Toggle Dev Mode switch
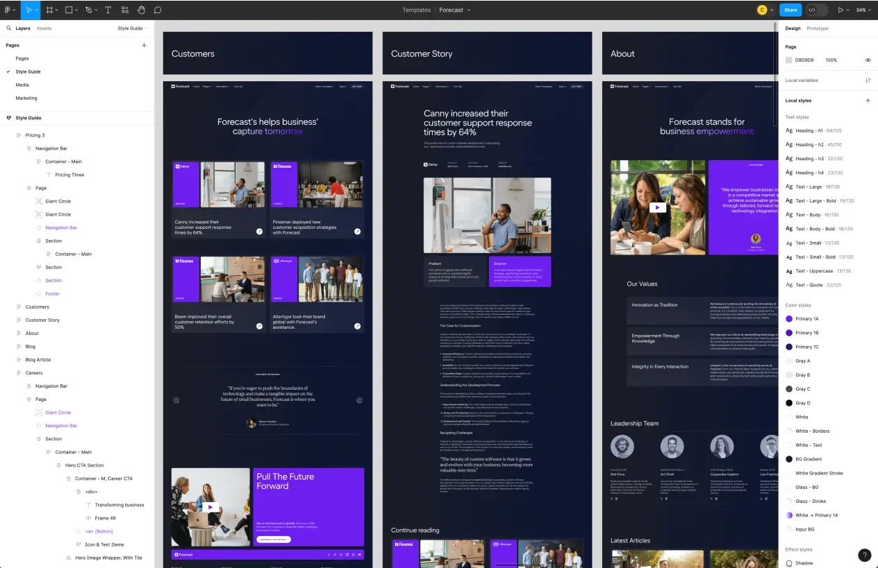The width and height of the screenshot is (878, 568). pyautogui.click(x=817, y=10)
